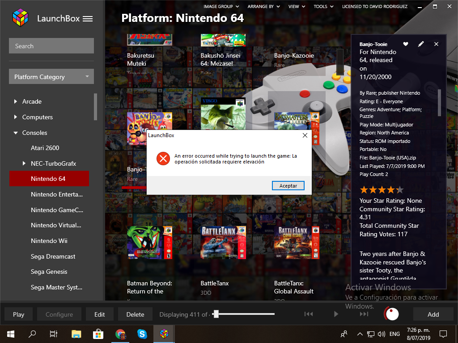Click the sidebar vertical scrollbar

pos(95,107)
